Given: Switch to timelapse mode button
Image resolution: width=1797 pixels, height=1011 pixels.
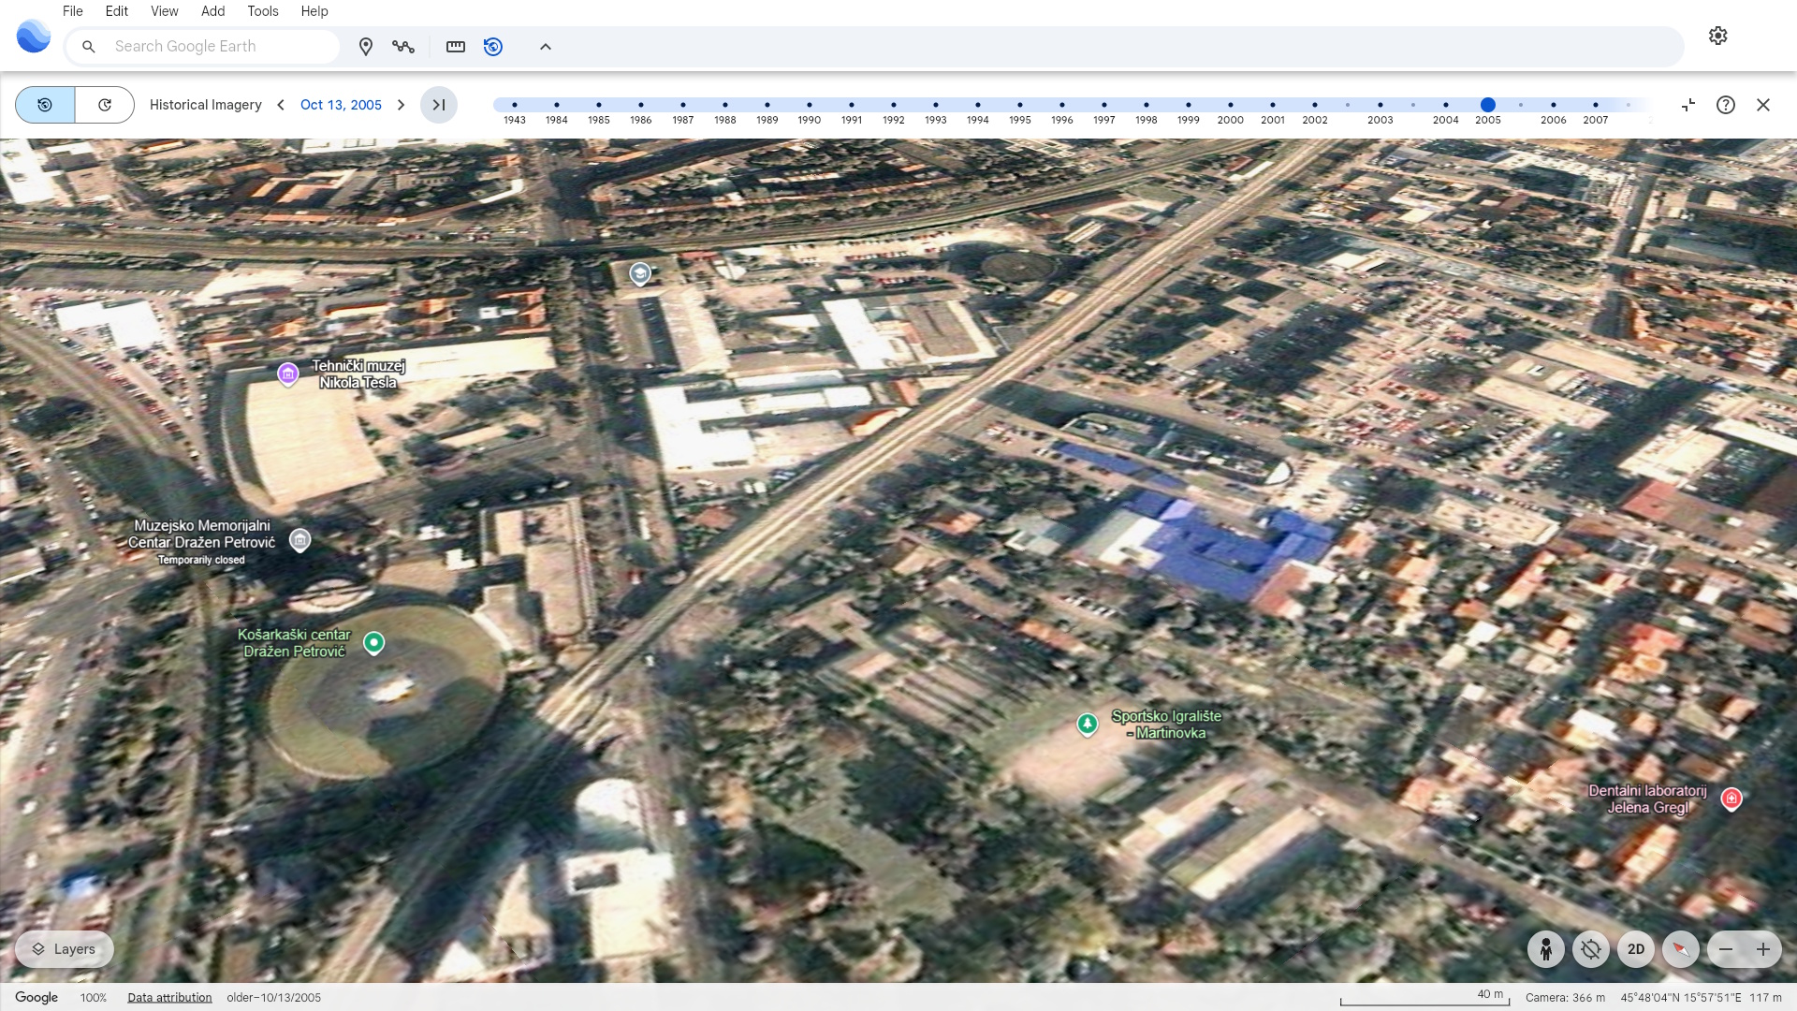Looking at the screenshot, I should coord(105,105).
